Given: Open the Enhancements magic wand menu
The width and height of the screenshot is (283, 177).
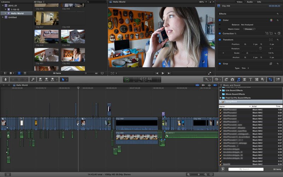Looking at the screenshot, I should click(207, 79).
